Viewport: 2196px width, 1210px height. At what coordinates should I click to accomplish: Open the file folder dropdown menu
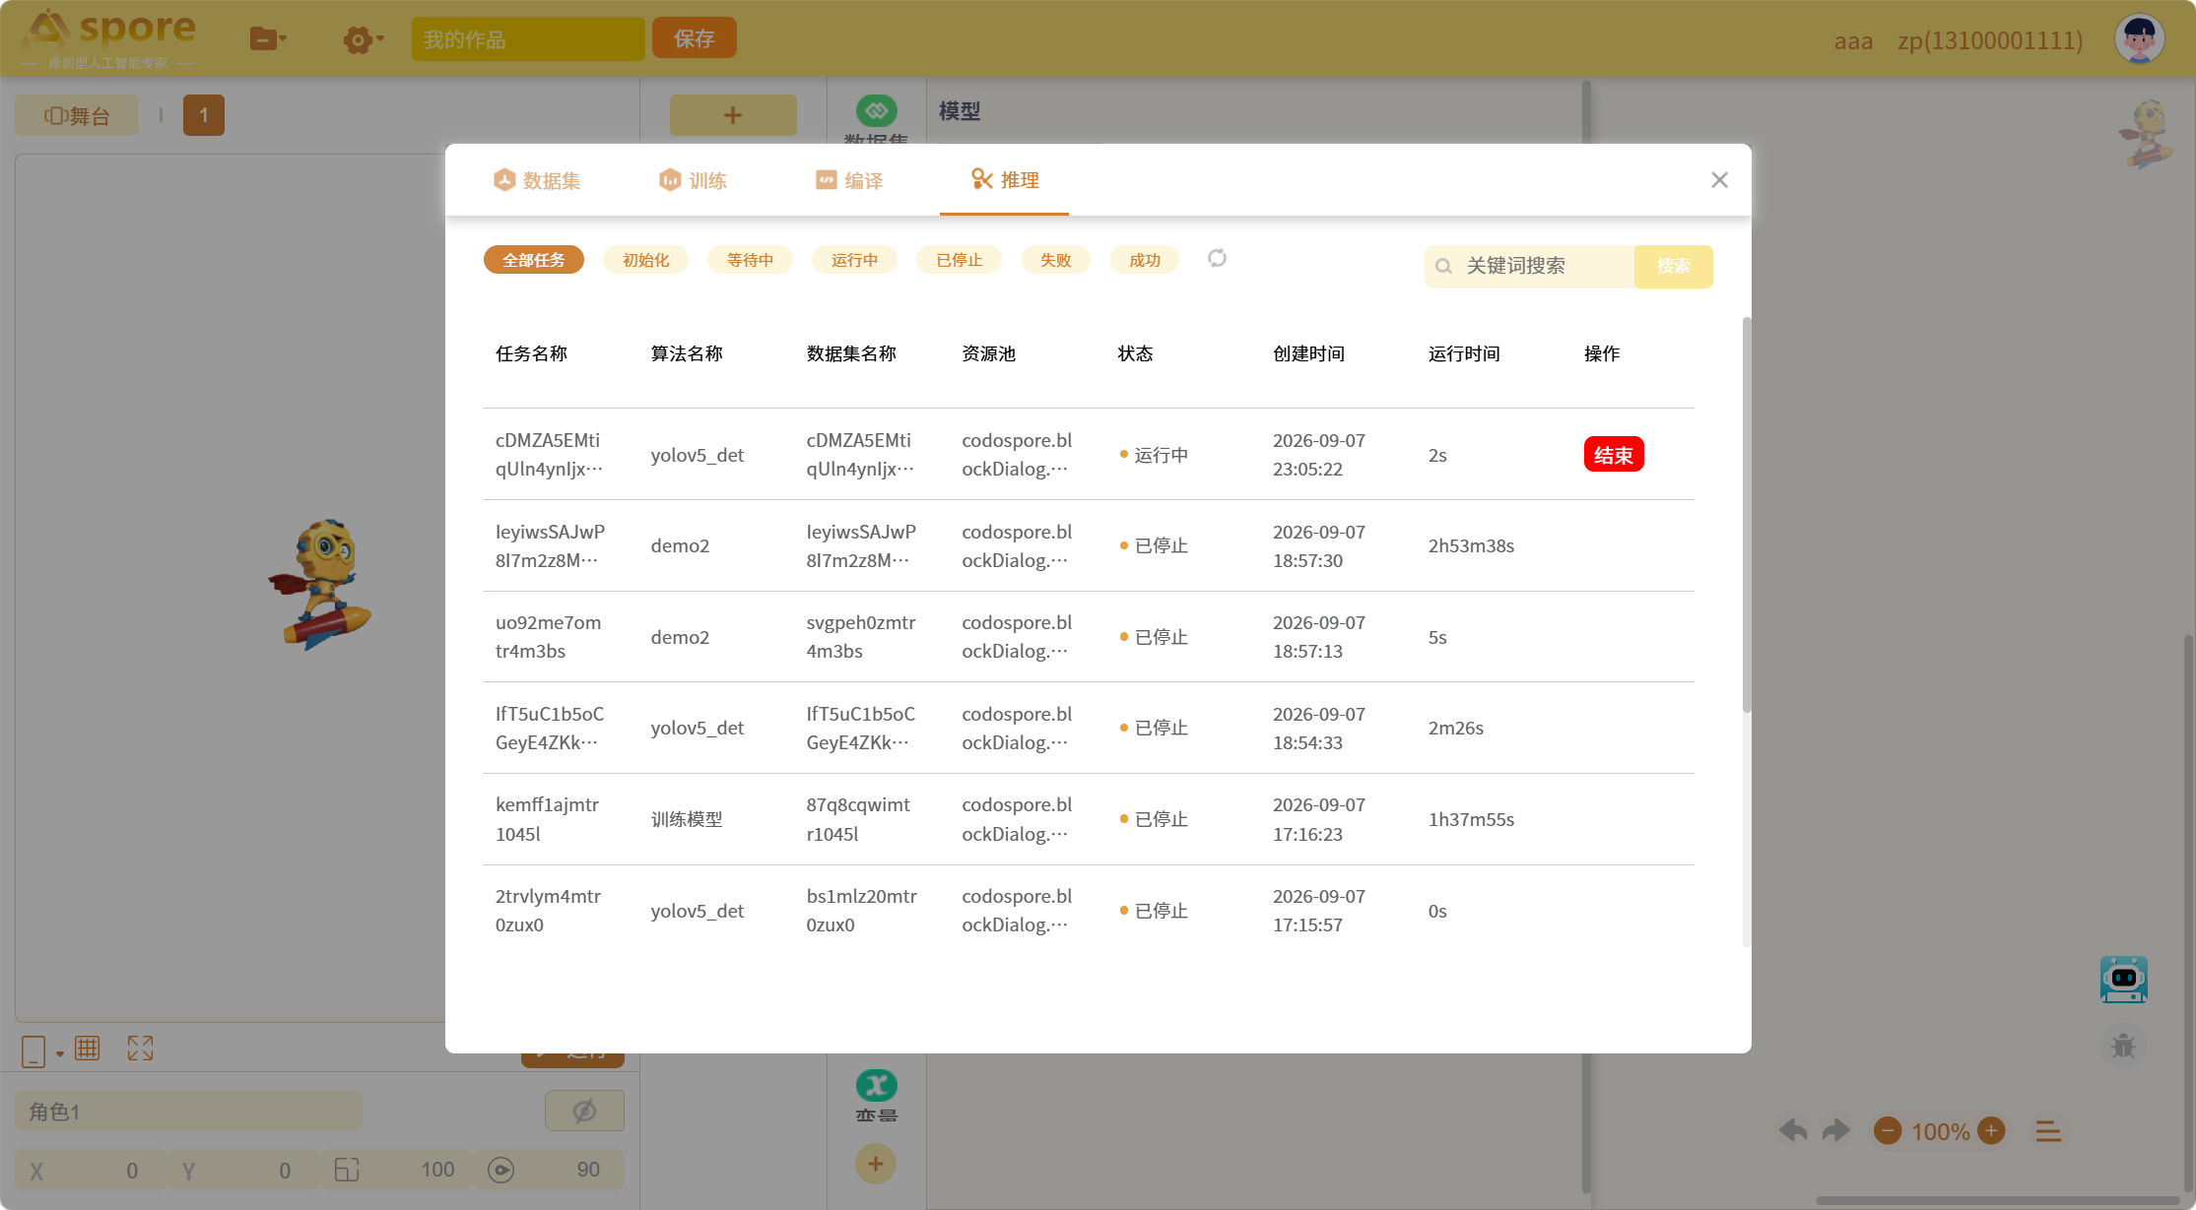click(x=268, y=38)
